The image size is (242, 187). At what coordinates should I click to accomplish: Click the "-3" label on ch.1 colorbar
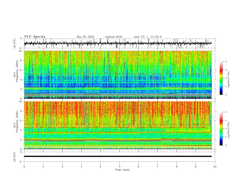(x=225, y=61)
